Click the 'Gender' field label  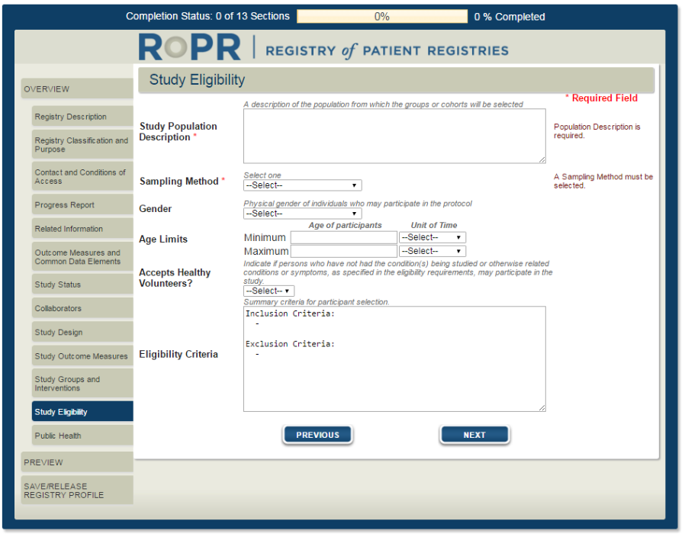click(x=155, y=209)
